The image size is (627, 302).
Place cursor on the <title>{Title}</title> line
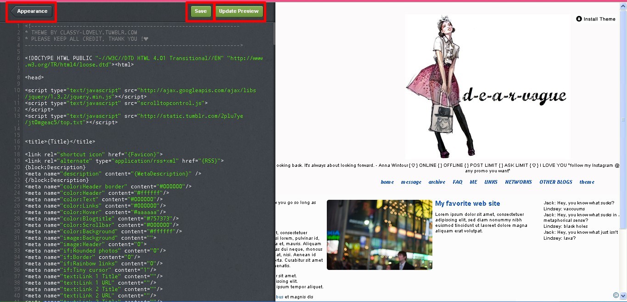pos(60,142)
